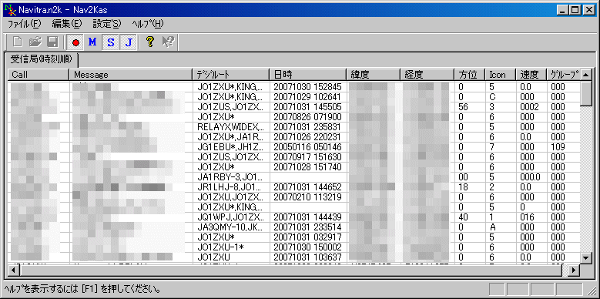Click the vertical scrollbar thumb
600x299 pixels.
click(x=586, y=94)
